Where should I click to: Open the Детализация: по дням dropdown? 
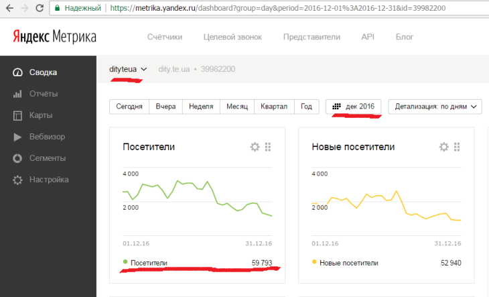click(x=435, y=107)
